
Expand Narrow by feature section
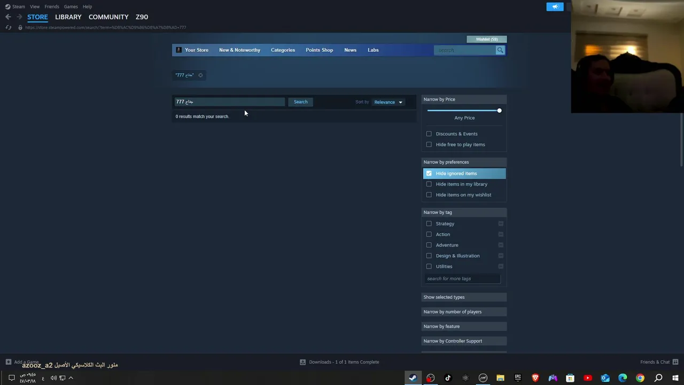coord(464,326)
